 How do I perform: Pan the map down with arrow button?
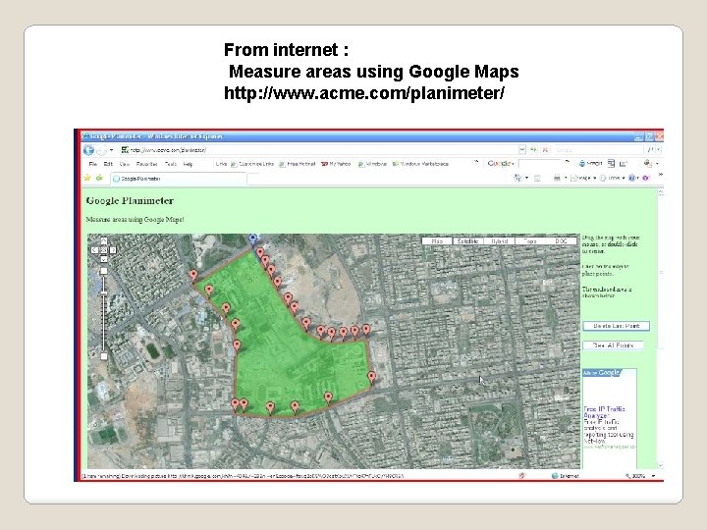coord(104,259)
